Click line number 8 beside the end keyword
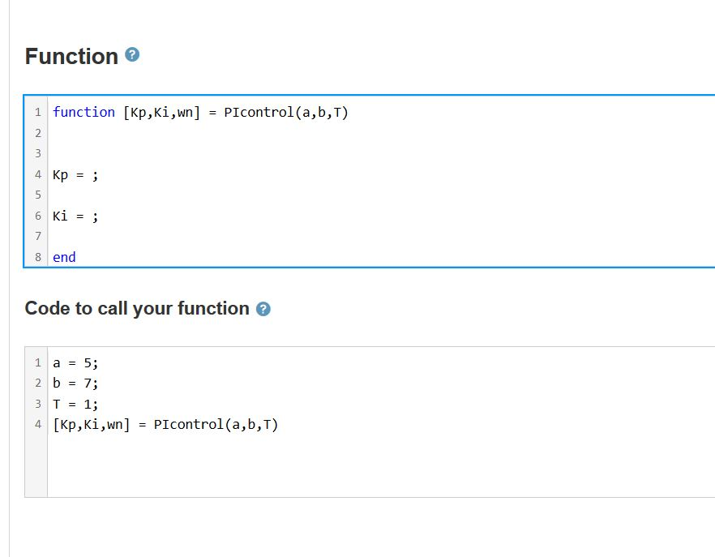The height and width of the screenshot is (557, 715). (37, 257)
